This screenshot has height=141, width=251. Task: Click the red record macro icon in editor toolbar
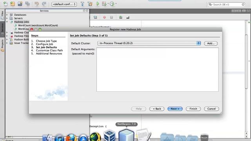tap(104, 17)
